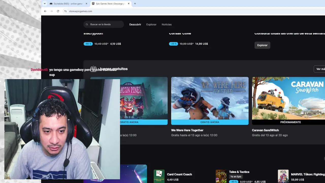The height and width of the screenshot is (183, 325).
Task: Focus the 'Buscar en la tienda' search field
Action: pos(104,24)
